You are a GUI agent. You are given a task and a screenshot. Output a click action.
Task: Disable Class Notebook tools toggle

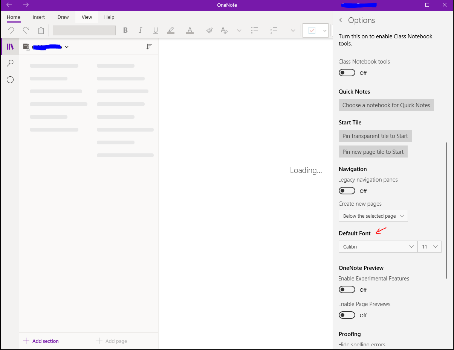[347, 72]
